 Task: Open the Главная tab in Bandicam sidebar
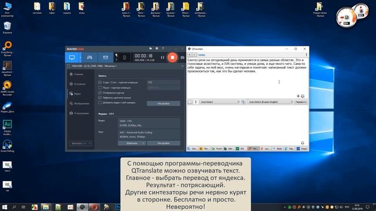tap(77, 74)
